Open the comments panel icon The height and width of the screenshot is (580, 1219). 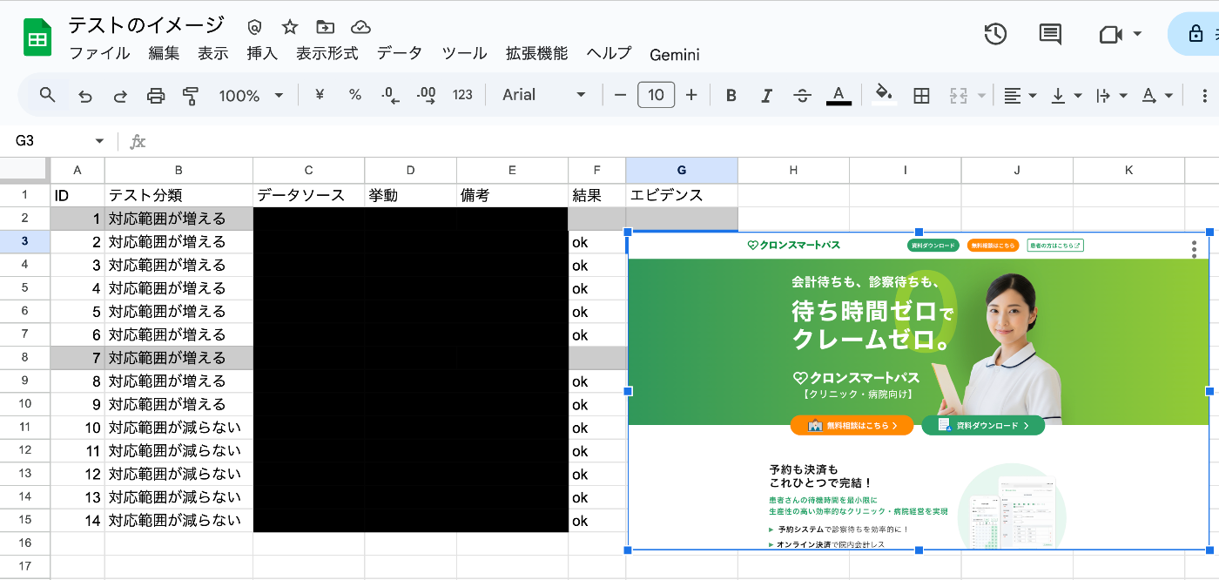point(1050,34)
